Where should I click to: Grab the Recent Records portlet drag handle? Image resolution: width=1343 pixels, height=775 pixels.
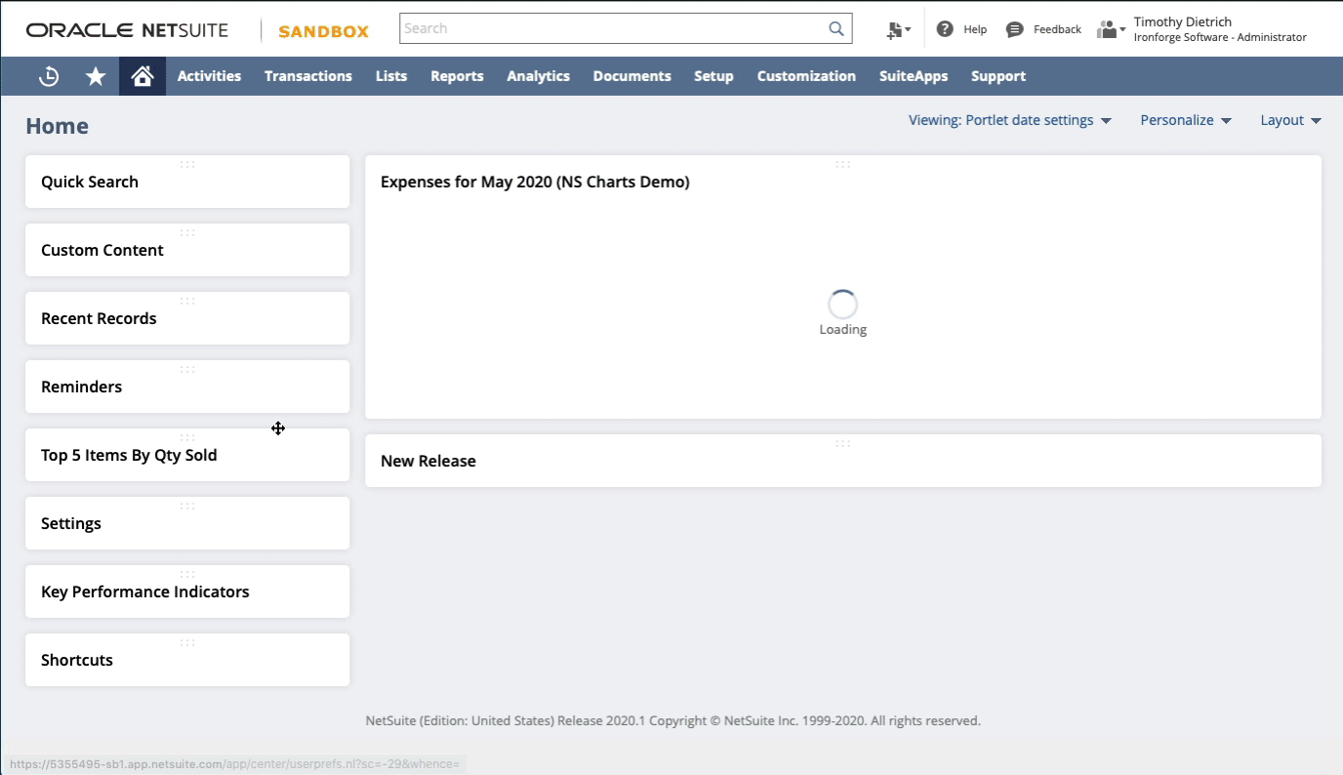[x=187, y=301]
